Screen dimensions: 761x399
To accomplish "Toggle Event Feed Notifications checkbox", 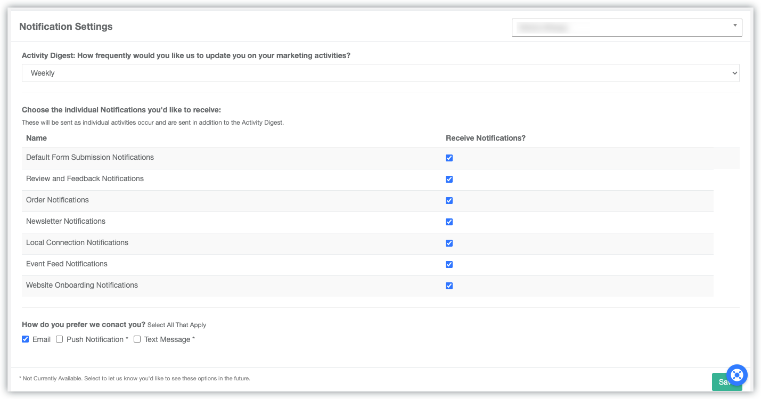I will (449, 265).
